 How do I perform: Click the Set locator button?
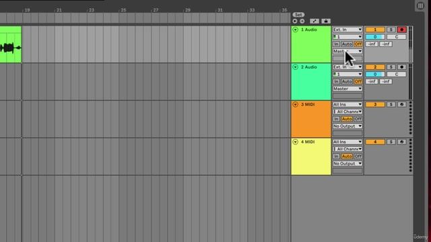pyautogui.click(x=298, y=15)
